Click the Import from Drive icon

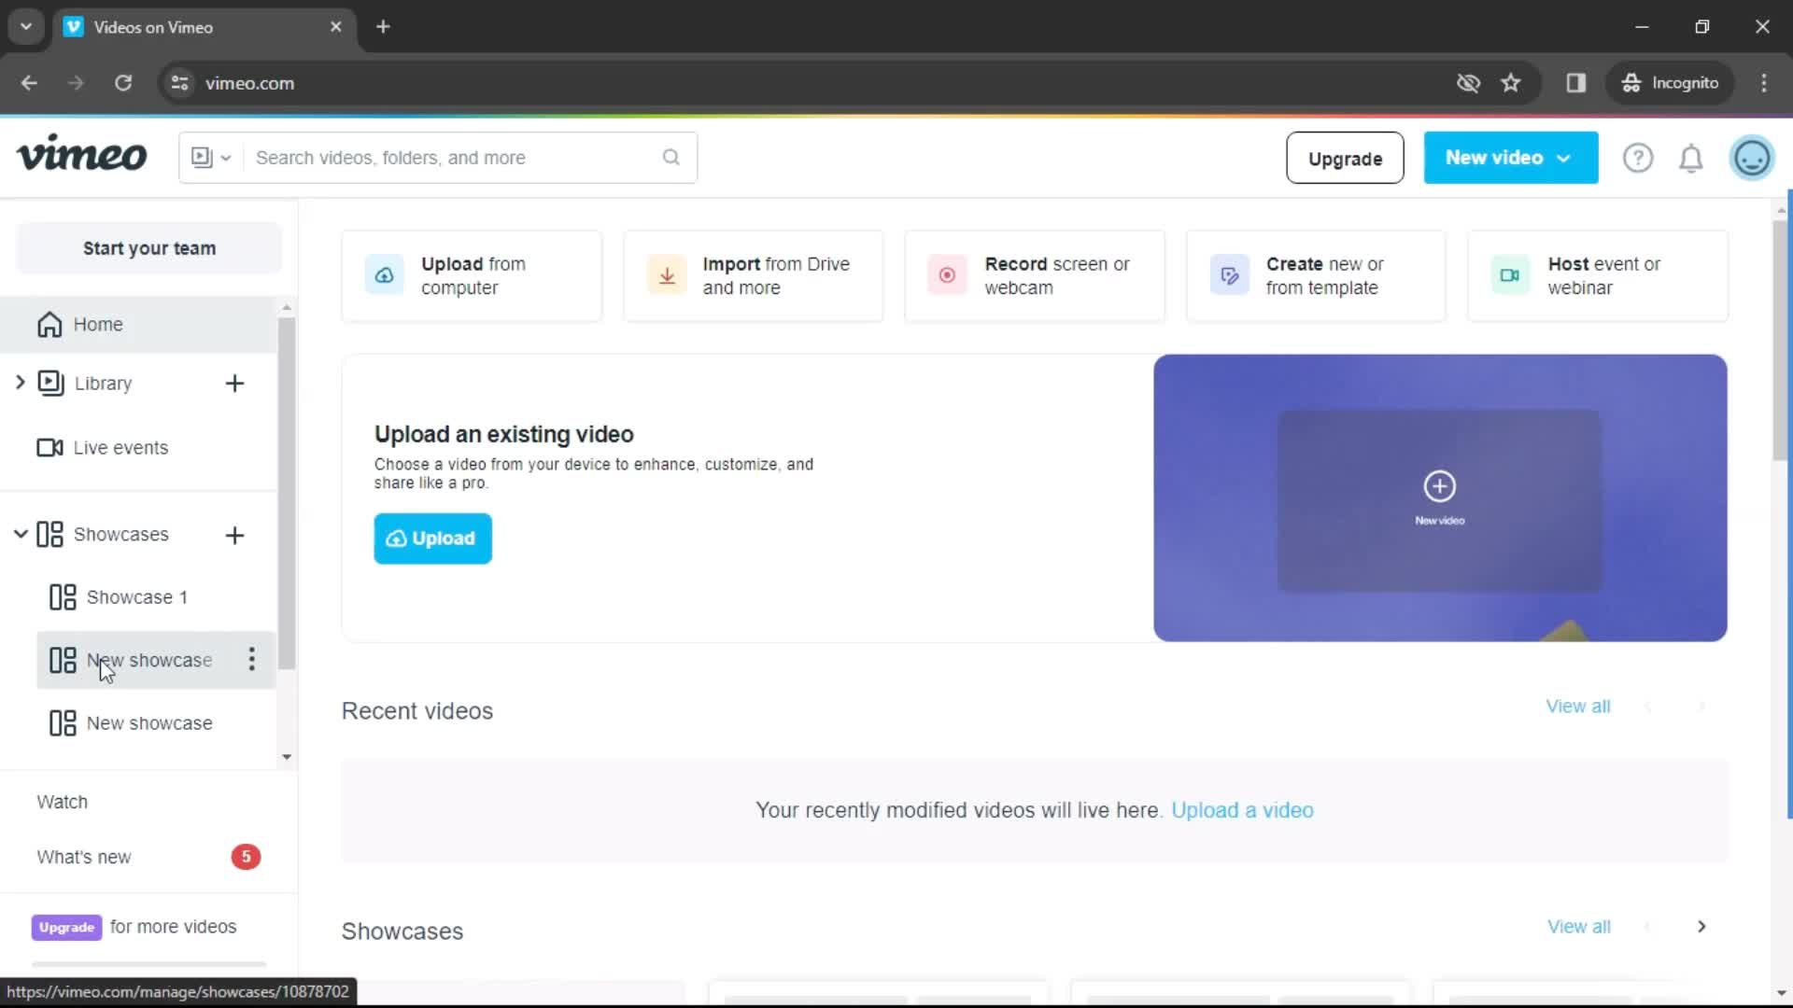coord(665,274)
